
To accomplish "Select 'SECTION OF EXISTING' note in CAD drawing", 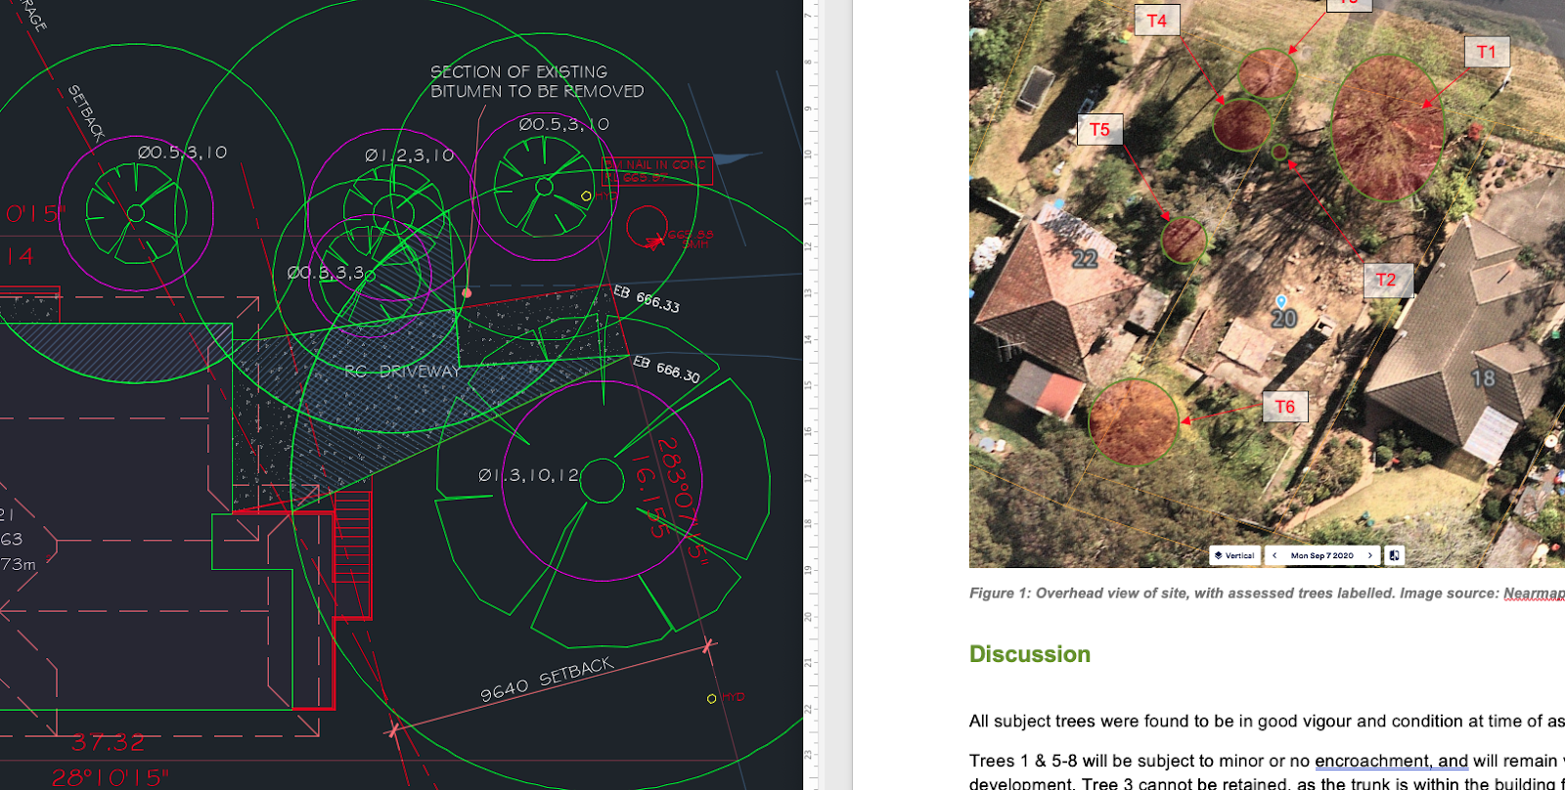I will [x=519, y=72].
